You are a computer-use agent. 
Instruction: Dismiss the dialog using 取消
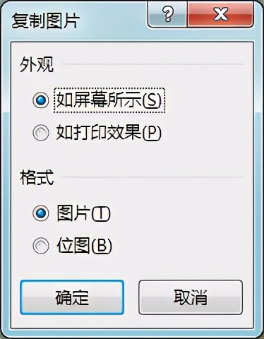click(191, 297)
